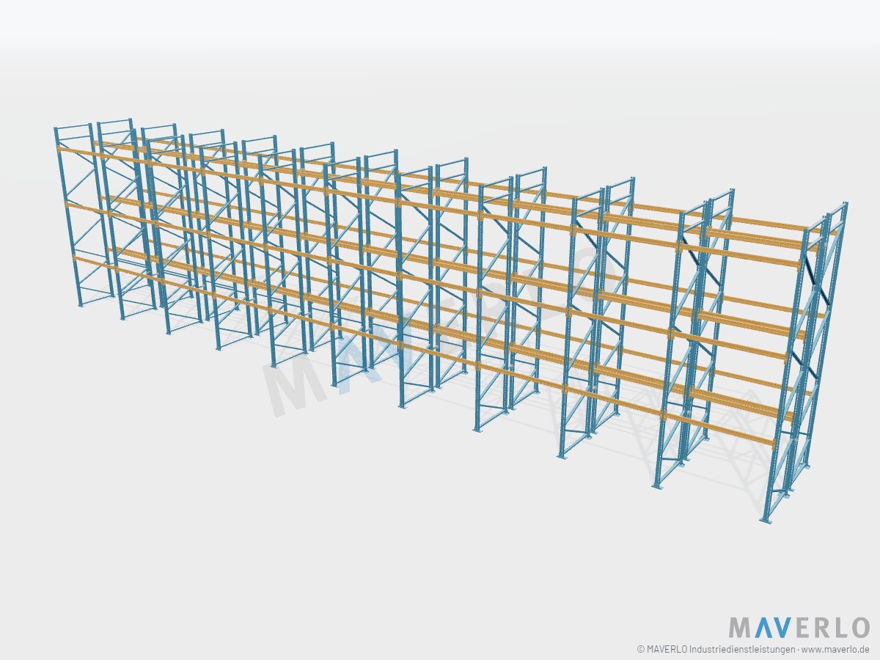Screen dimensions: 880x660
Task: Select the rightmost front upright's base plate
Action: tap(767, 519)
